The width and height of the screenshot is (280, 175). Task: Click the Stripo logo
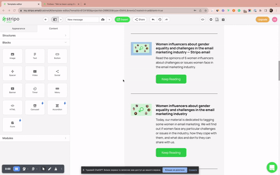[x=11, y=19]
